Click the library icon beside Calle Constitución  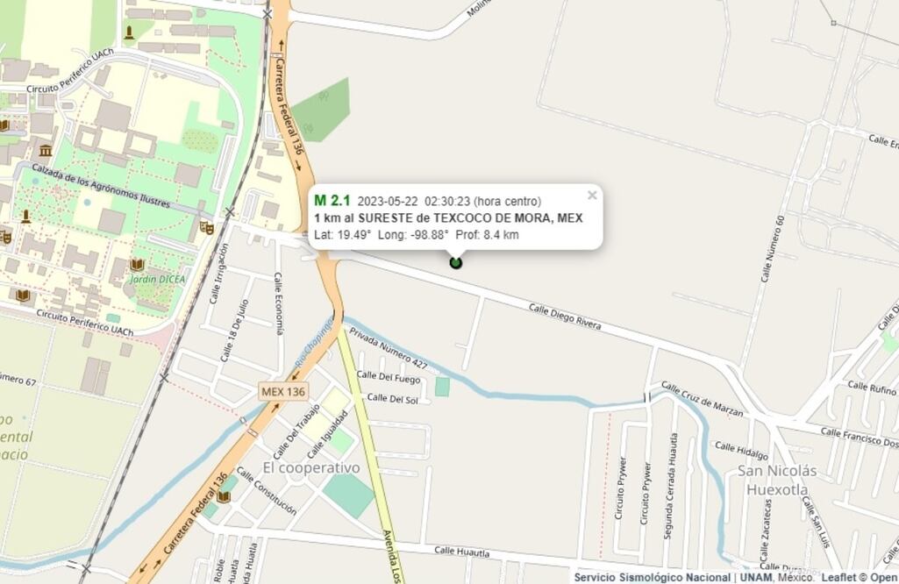223,497
